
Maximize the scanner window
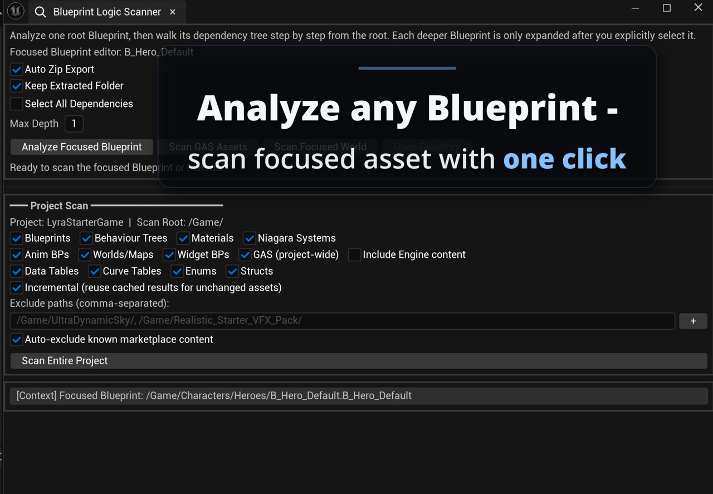pos(667,8)
